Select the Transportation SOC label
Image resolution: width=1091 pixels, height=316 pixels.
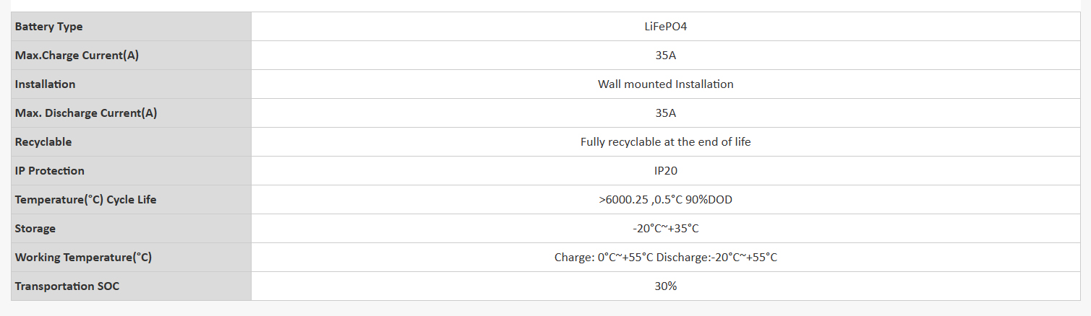67,286
